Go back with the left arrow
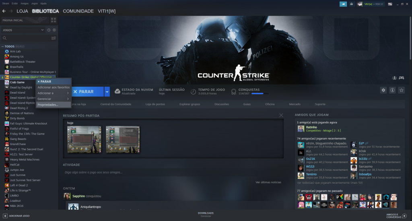 click(4, 11)
